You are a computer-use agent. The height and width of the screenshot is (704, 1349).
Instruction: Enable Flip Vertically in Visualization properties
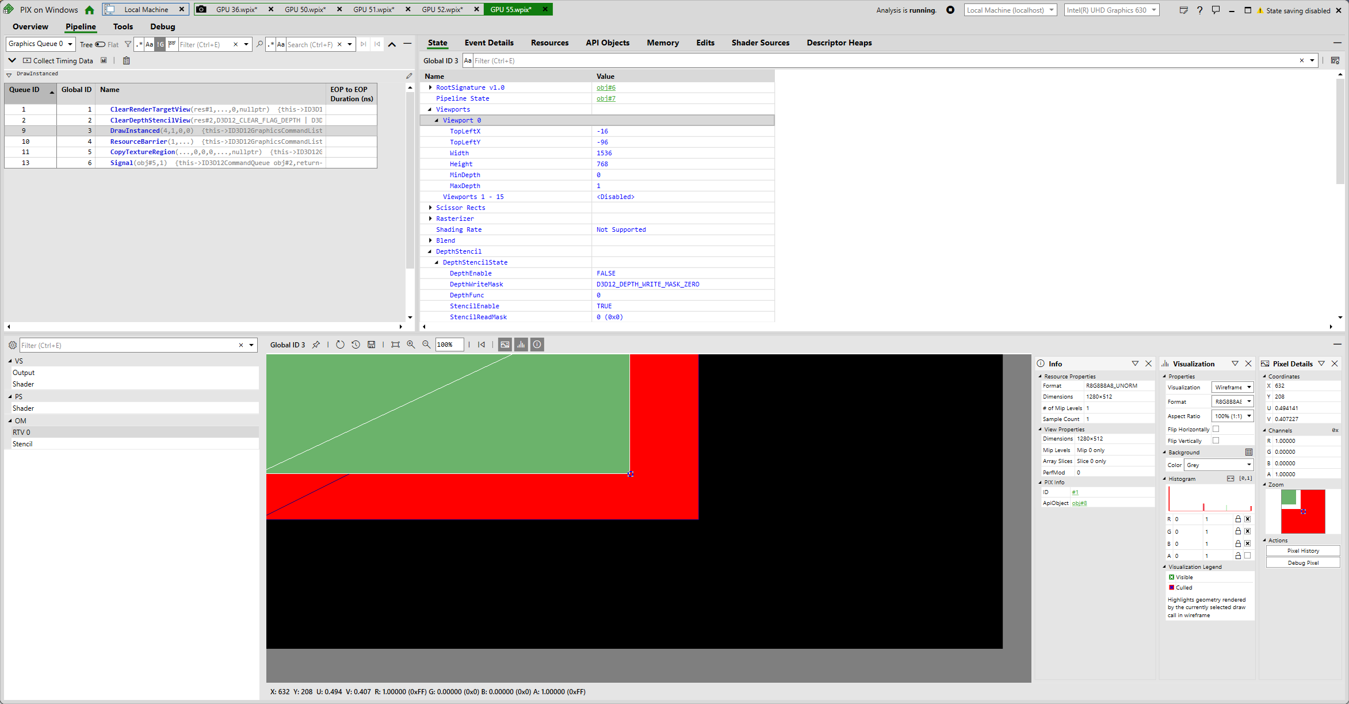[x=1216, y=441]
